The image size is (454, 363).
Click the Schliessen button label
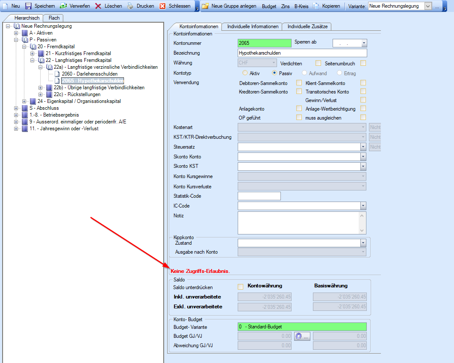coord(180,6)
